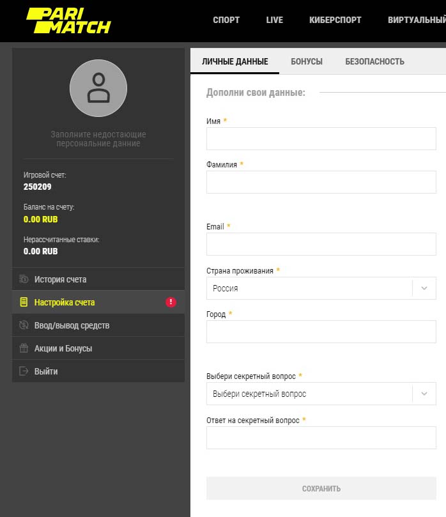
Task: Open the Live section in navigation
Action: (274, 20)
